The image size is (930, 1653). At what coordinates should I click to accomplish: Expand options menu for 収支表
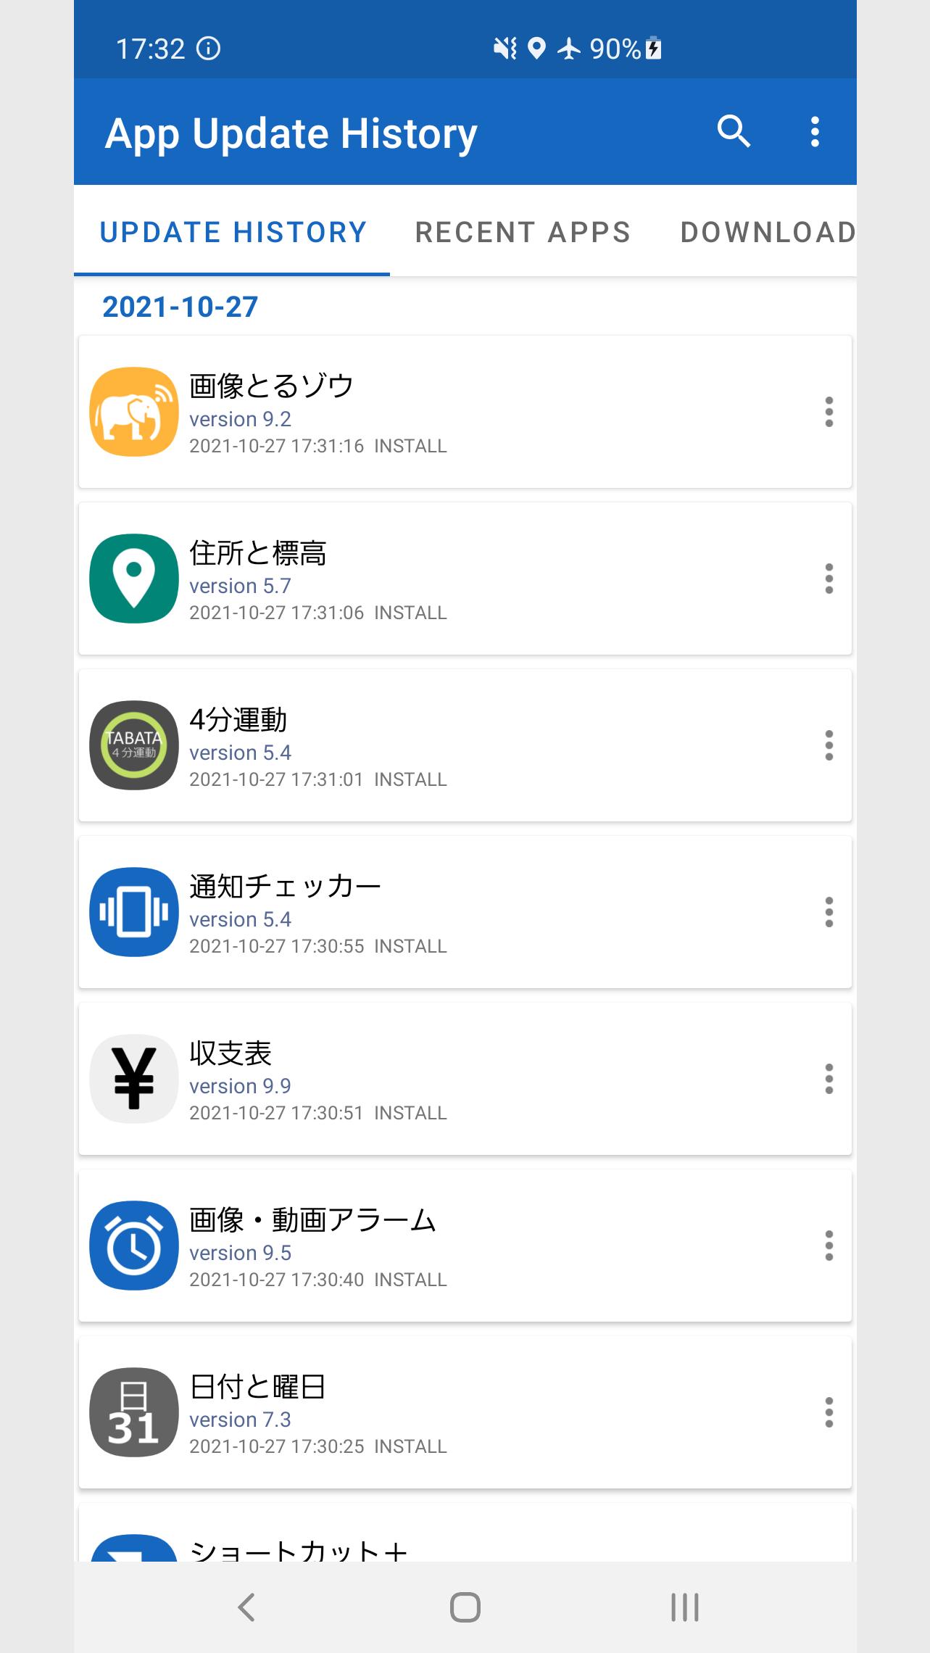click(829, 1079)
